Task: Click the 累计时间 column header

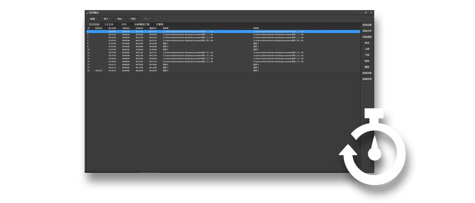Action: click(112, 28)
